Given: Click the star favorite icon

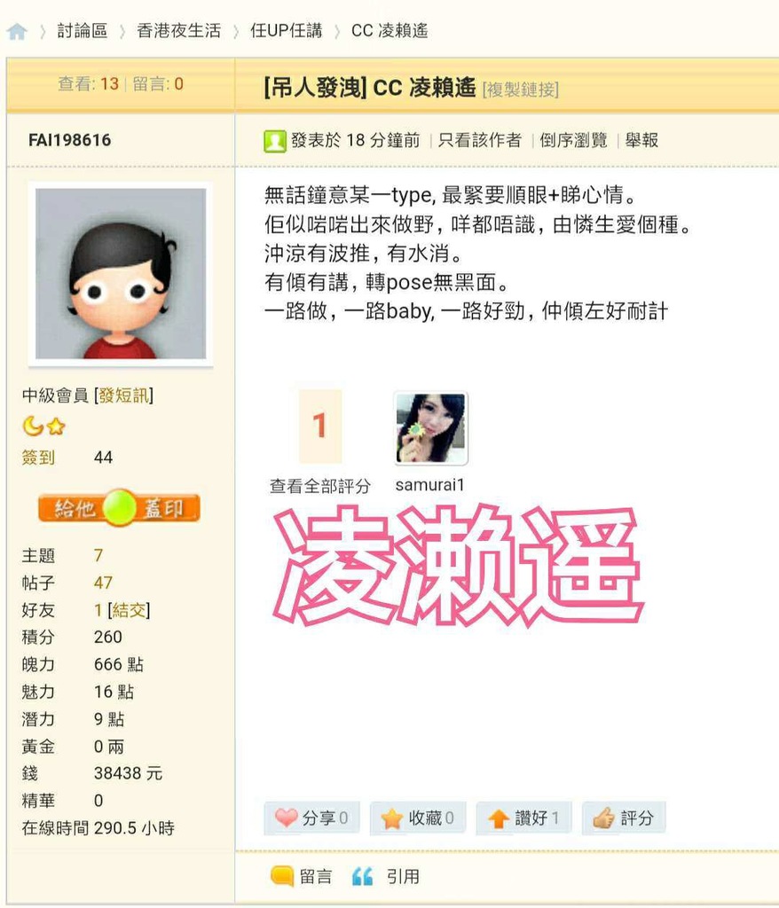Looking at the screenshot, I should (392, 818).
